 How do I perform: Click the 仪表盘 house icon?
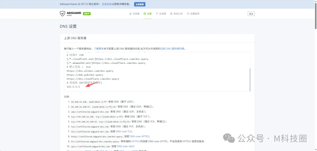(130, 14)
